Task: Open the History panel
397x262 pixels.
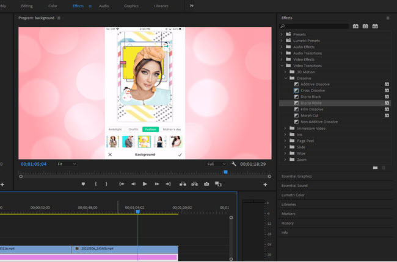Action: [x=288, y=224]
